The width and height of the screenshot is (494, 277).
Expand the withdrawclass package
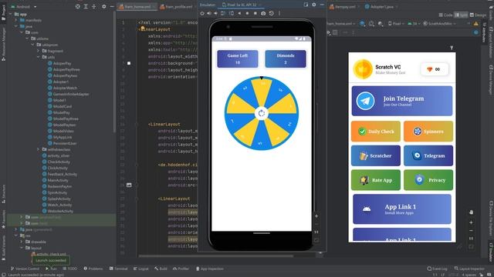[x=38, y=149]
